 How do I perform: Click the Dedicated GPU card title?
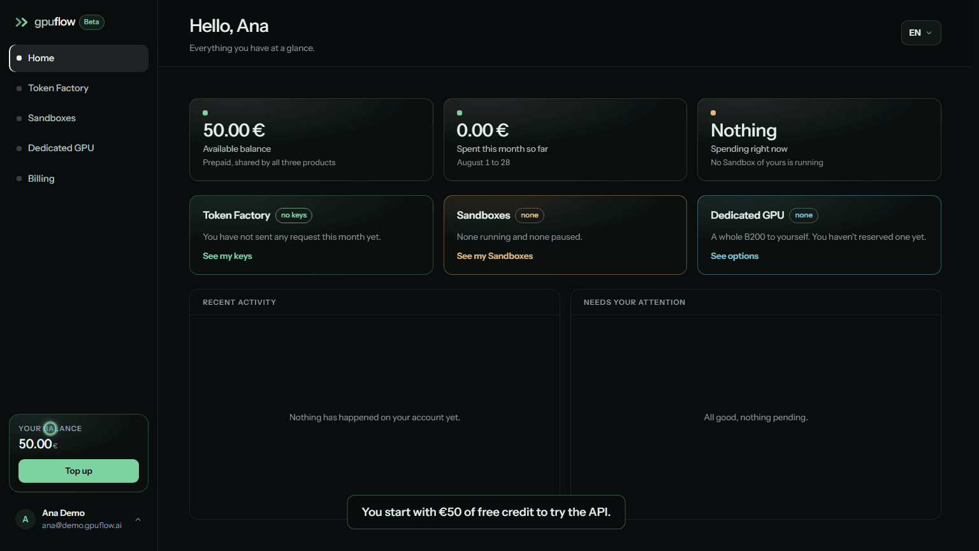747,216
